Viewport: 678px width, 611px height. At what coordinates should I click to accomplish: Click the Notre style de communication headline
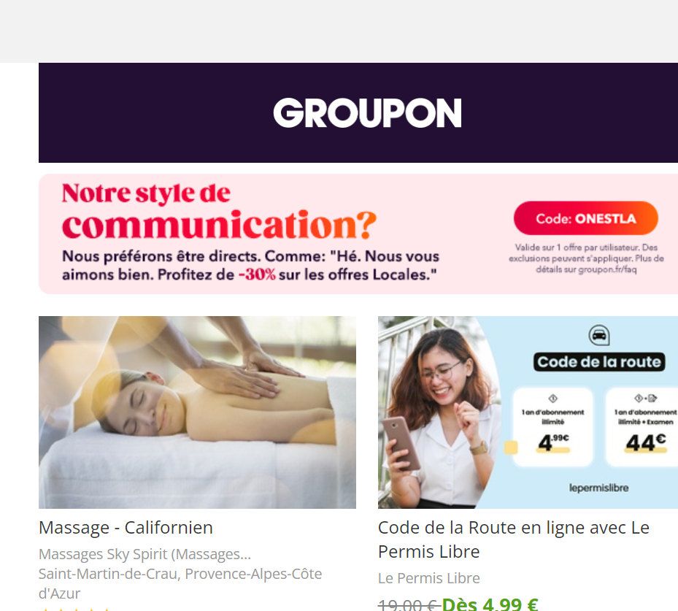(x=219, y=211)
